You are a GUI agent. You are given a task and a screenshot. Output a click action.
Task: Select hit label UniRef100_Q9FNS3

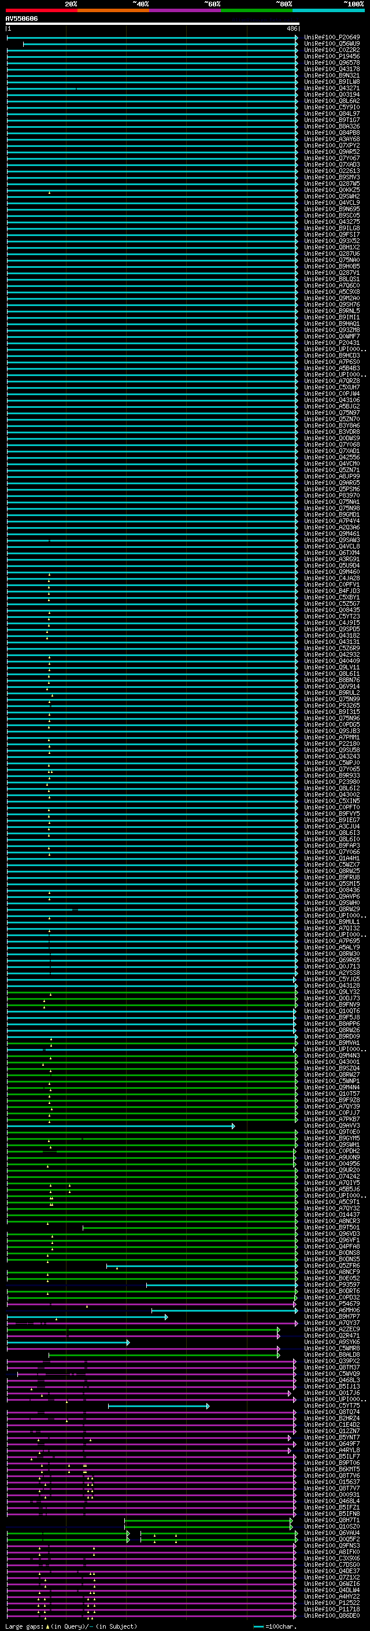[332, 1545]
